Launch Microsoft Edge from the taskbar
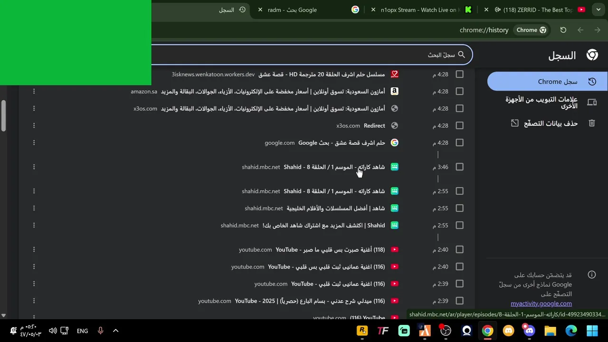 point(571,331)
